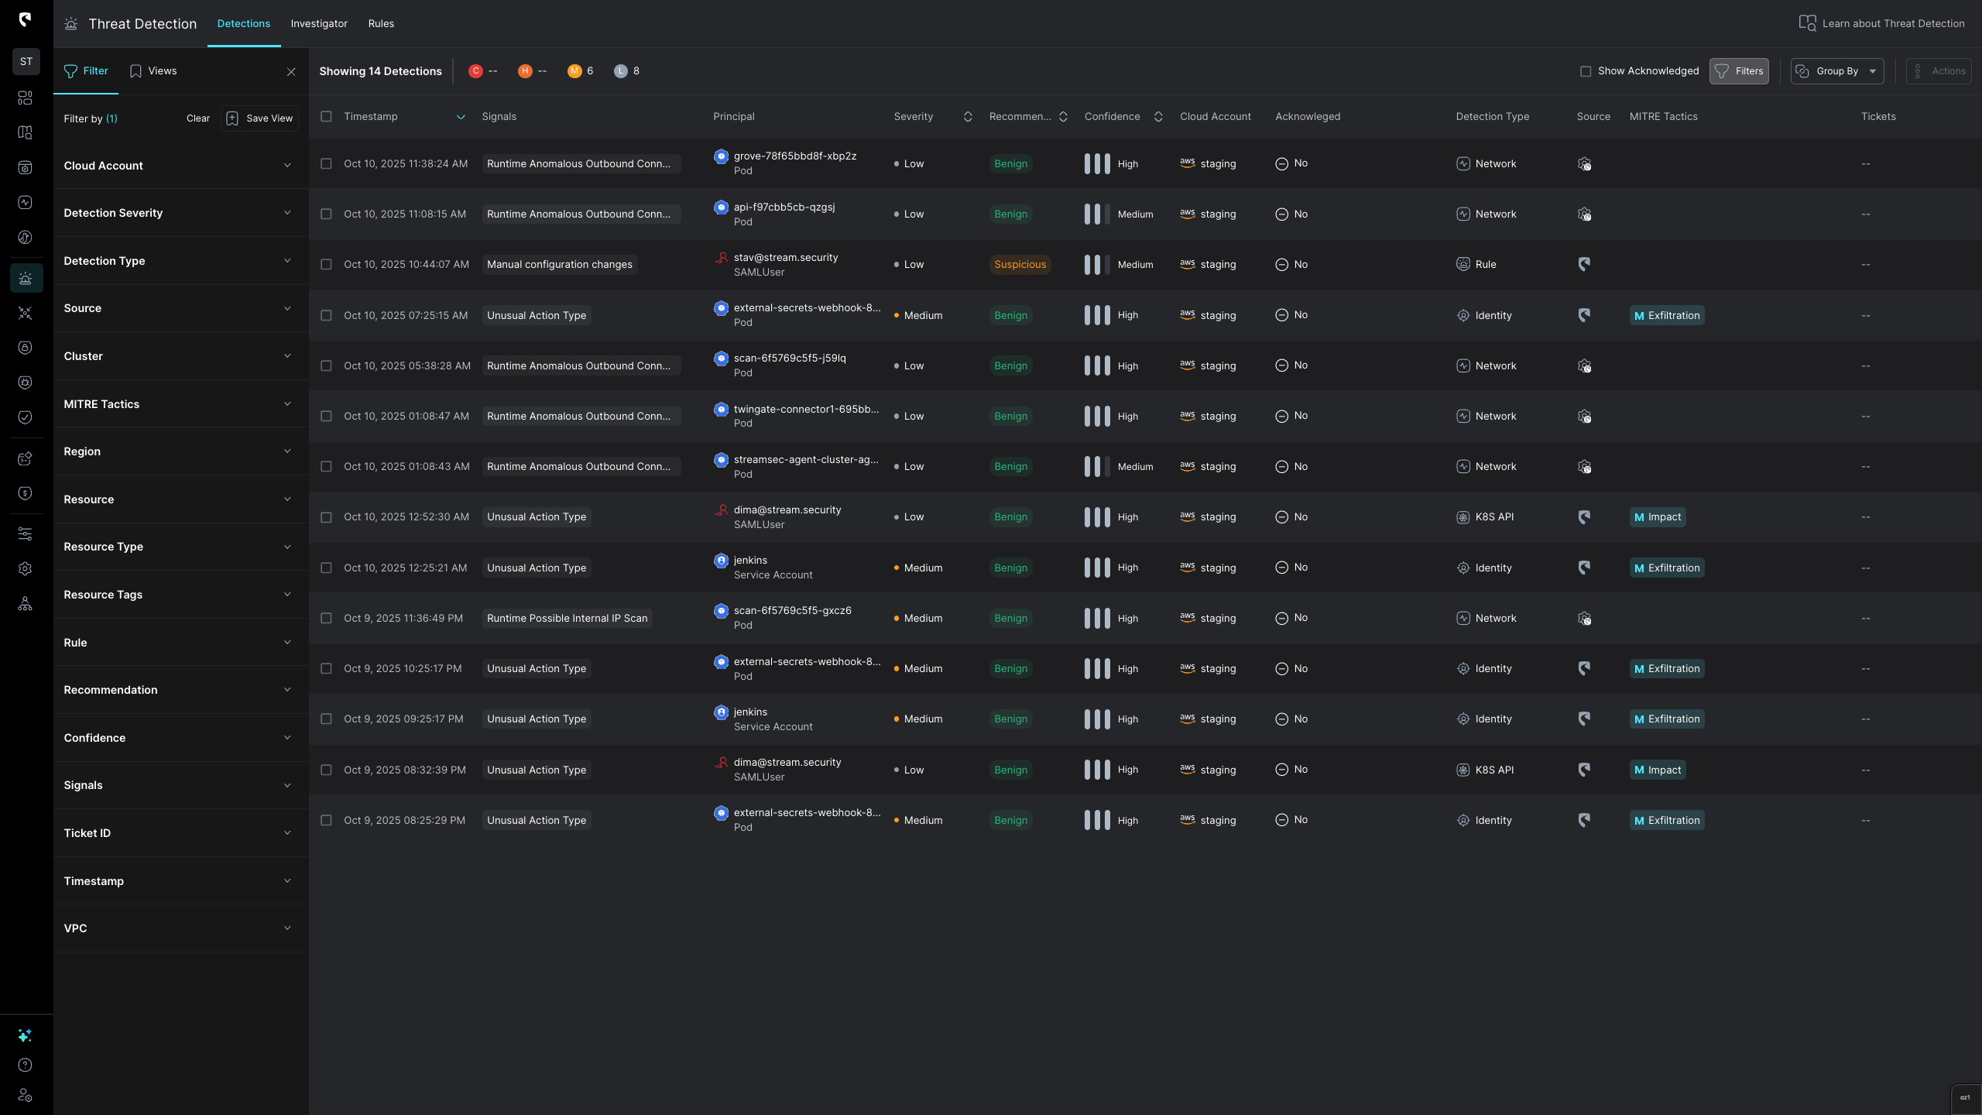Viewport: 1982px width, 1115px height.
Task: Sort table by the Severity column arrows
Action: click(967, 117)
